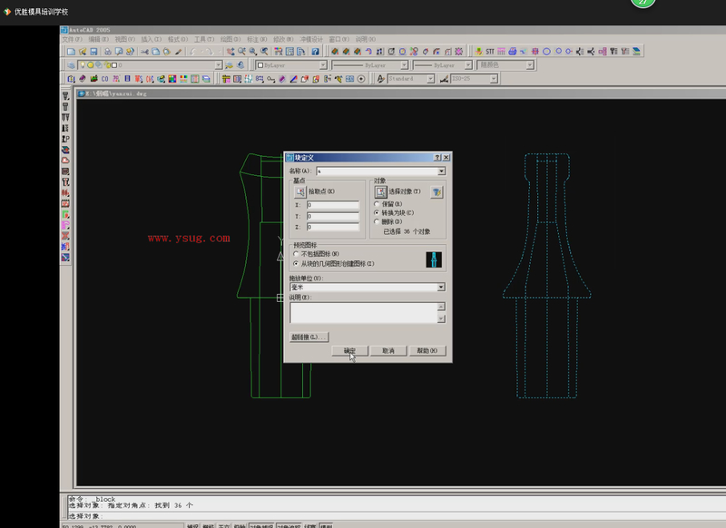Click the text style A icon
726x528 pixels.
(380, 79)
